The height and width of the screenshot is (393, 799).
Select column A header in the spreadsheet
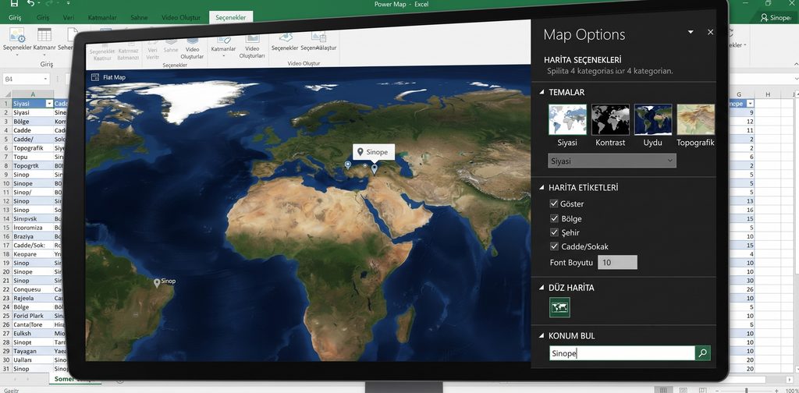[33, 94]
